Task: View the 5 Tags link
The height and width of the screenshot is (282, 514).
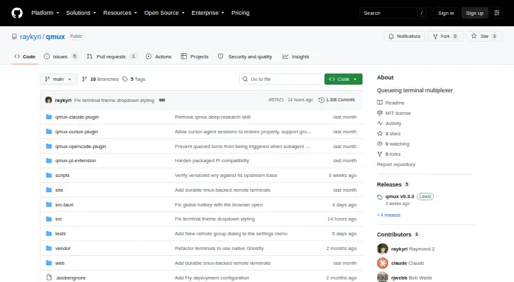Action: pyautogui.click(x=134, y=79)
